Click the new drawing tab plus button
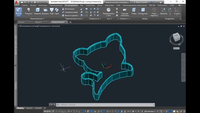200x113 pixels. 70,22
